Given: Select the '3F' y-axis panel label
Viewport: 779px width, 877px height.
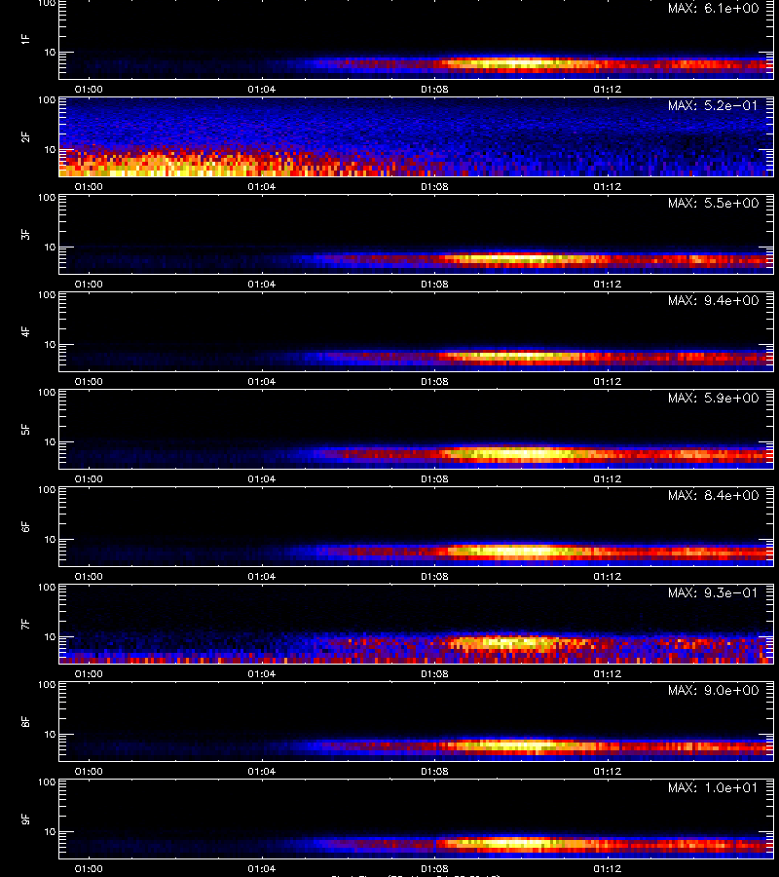Looking at the screenshot, I should click(x=25, y=234).
